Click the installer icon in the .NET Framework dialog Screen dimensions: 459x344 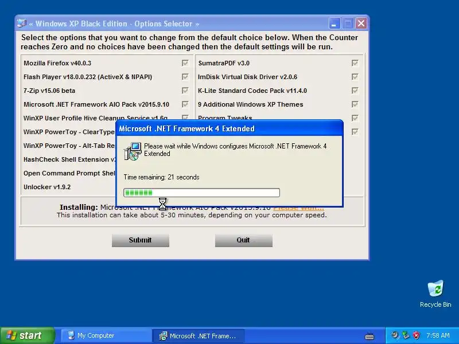(x=133, y=151)
